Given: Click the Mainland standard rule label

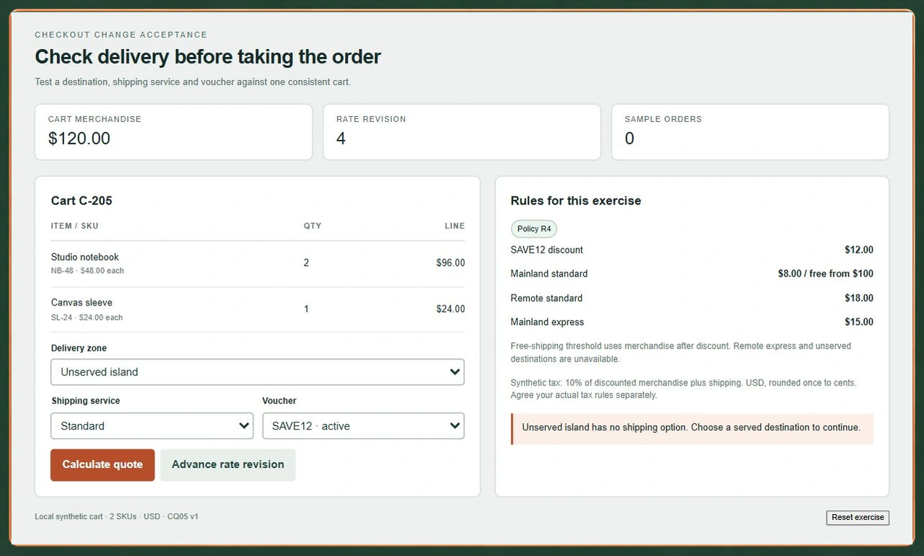Looking at the screenshot, I should coord(549,274).
